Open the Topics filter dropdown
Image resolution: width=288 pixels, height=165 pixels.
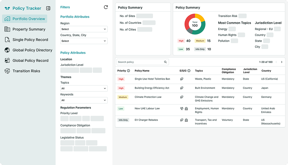83,88
